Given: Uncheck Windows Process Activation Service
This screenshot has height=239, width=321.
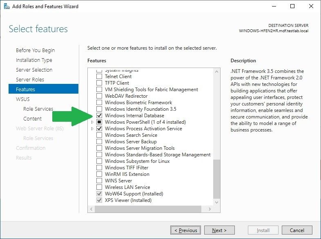Looking at the screenshot, I should click(x=99, y=129).
